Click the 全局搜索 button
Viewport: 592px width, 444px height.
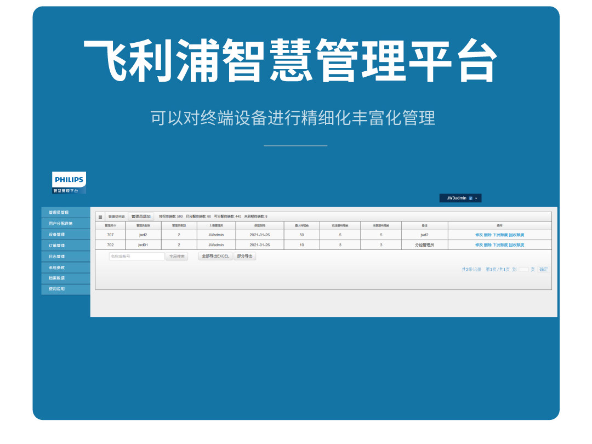coord(177,257)
